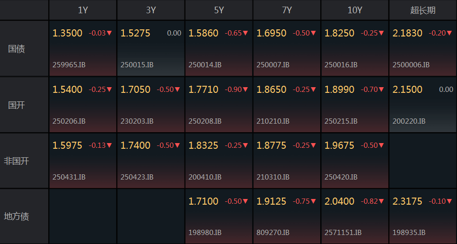Open bond code 200220.IB
Image resolution: width=457 pixels, height=244 pixels.
tap(409, 121)
